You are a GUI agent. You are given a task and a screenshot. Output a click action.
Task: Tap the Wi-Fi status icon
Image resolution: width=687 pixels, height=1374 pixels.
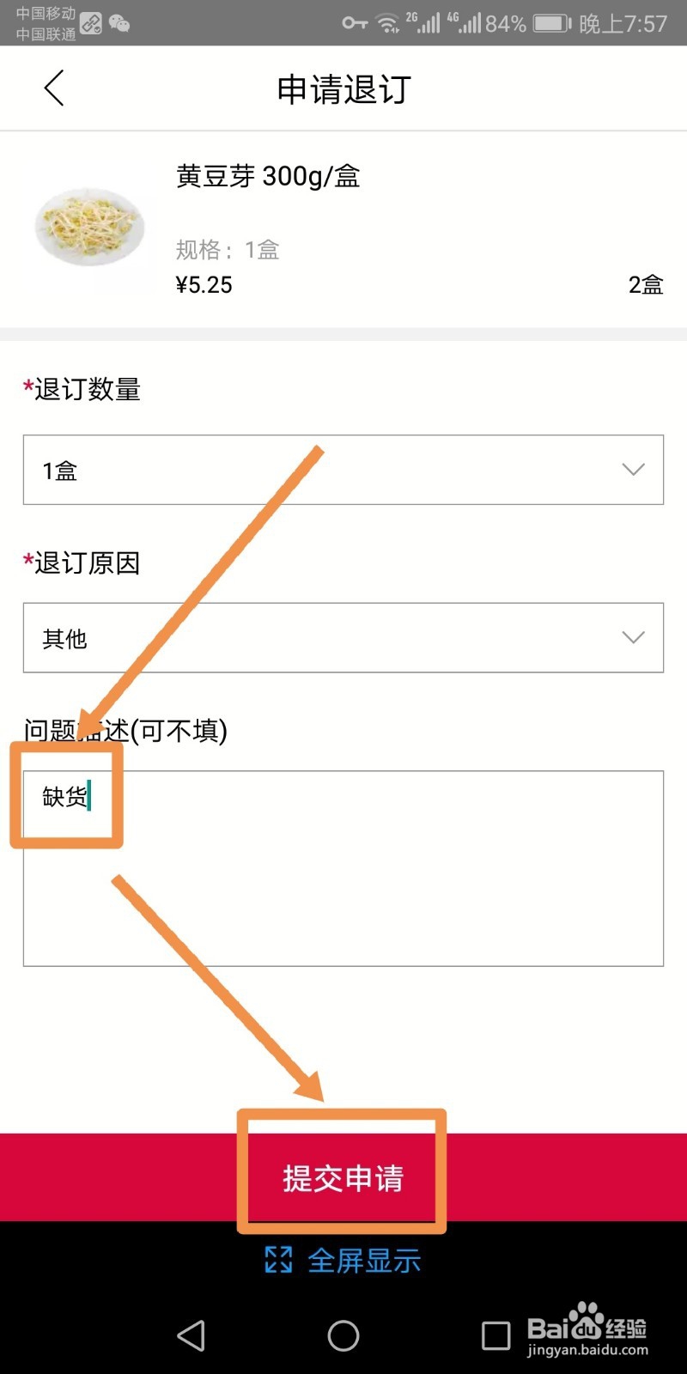point(389,23)
